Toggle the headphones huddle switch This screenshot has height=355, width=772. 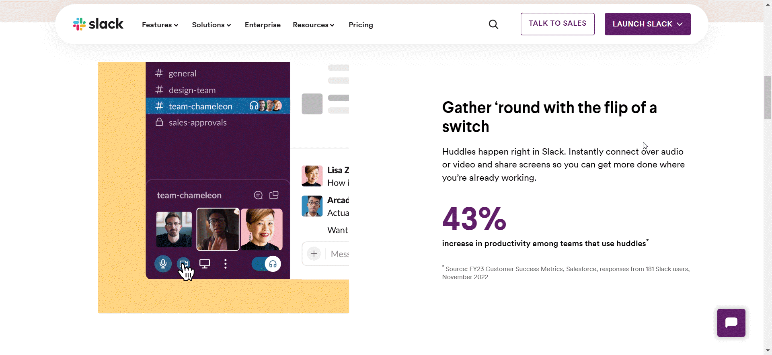266,264
